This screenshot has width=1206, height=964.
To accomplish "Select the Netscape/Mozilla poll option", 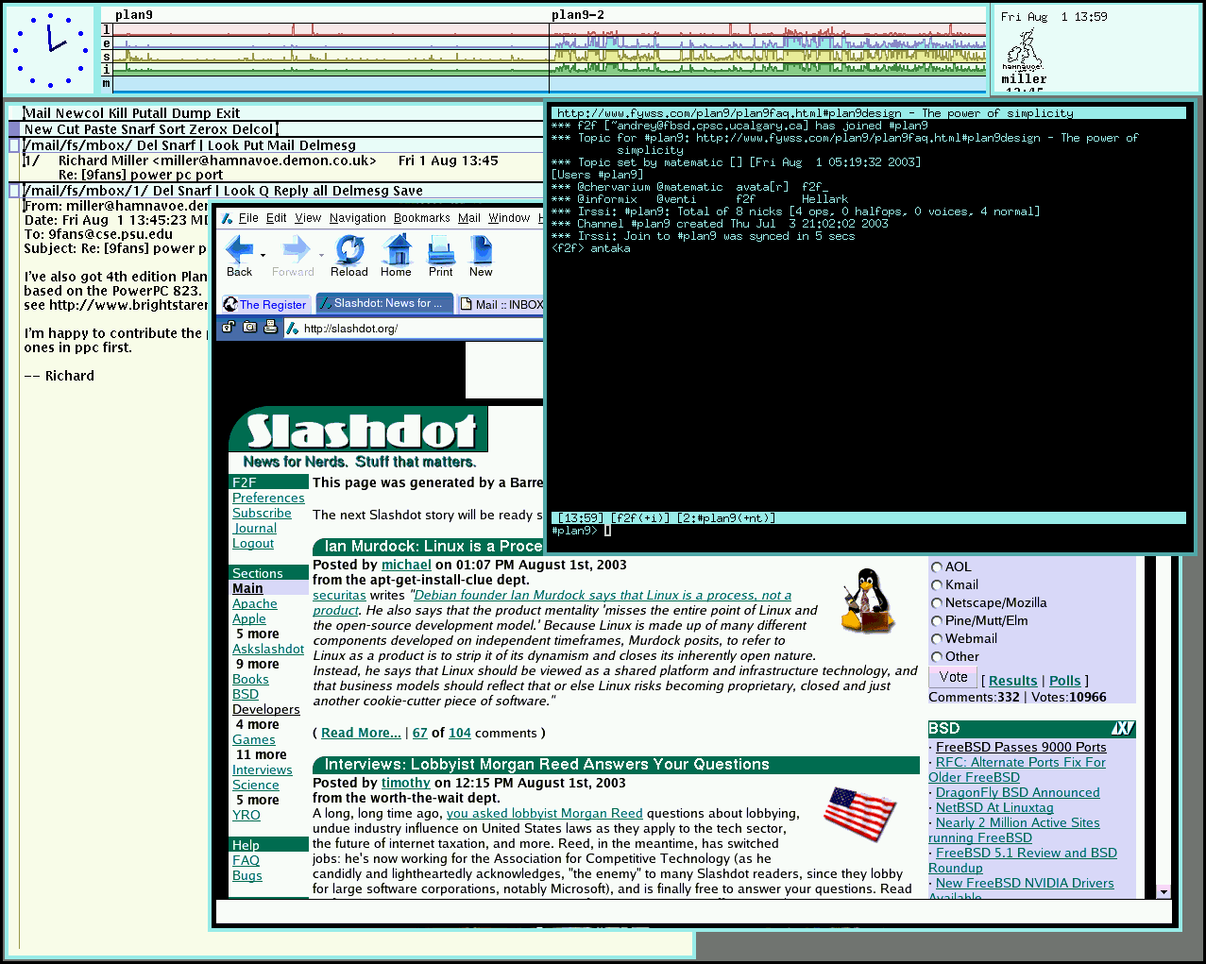I will pyautogui.click(x=937, y=603).
